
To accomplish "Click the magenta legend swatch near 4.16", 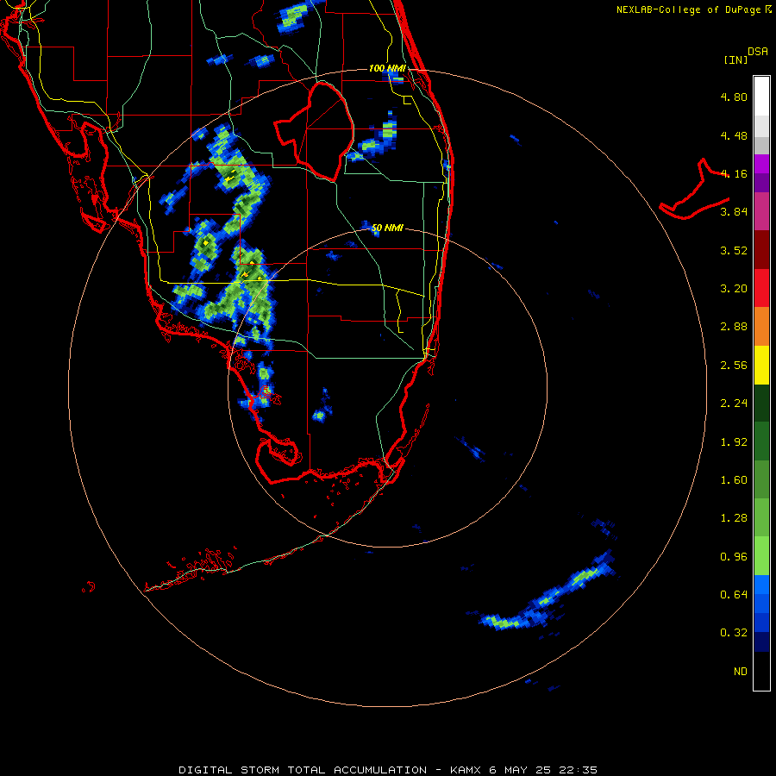I will coord(761,164).
